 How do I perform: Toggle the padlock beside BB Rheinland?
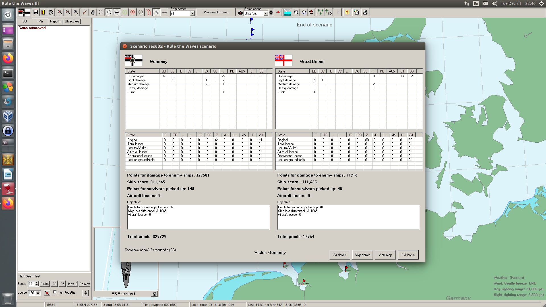click(154, 294)
